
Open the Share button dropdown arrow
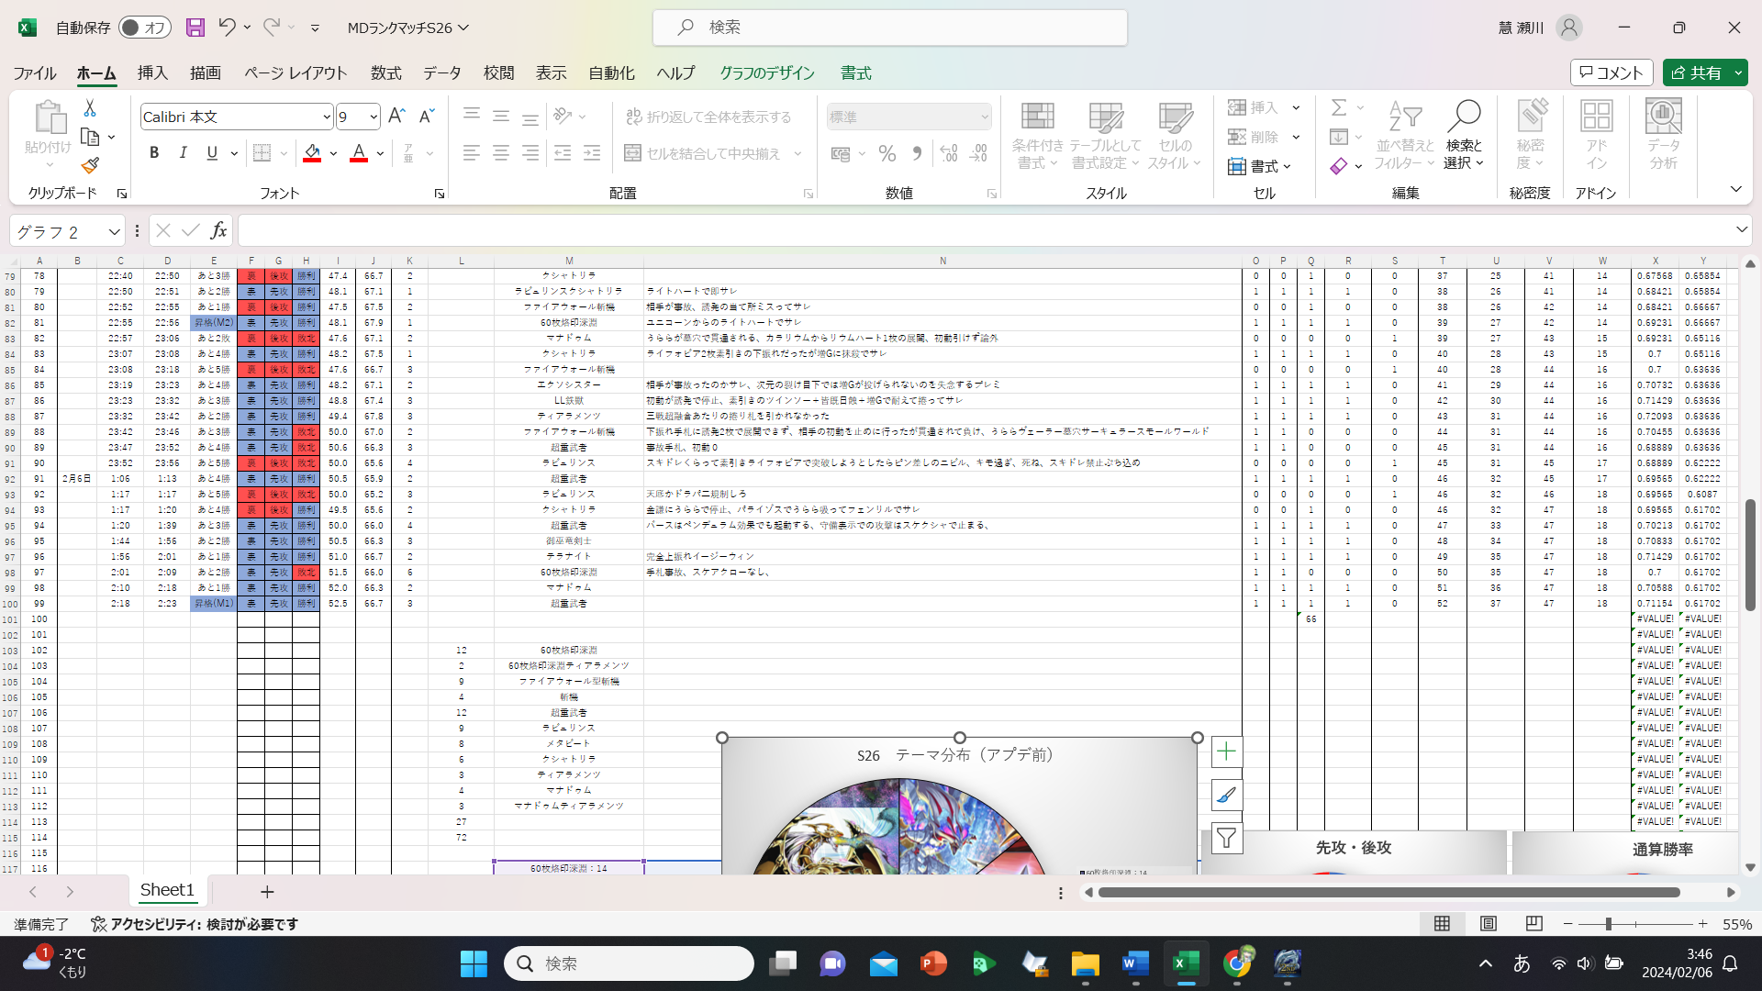tap(1738, 72)
